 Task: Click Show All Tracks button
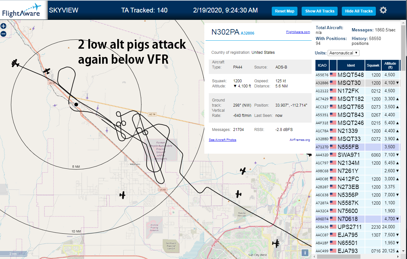(x=320, y=11)
